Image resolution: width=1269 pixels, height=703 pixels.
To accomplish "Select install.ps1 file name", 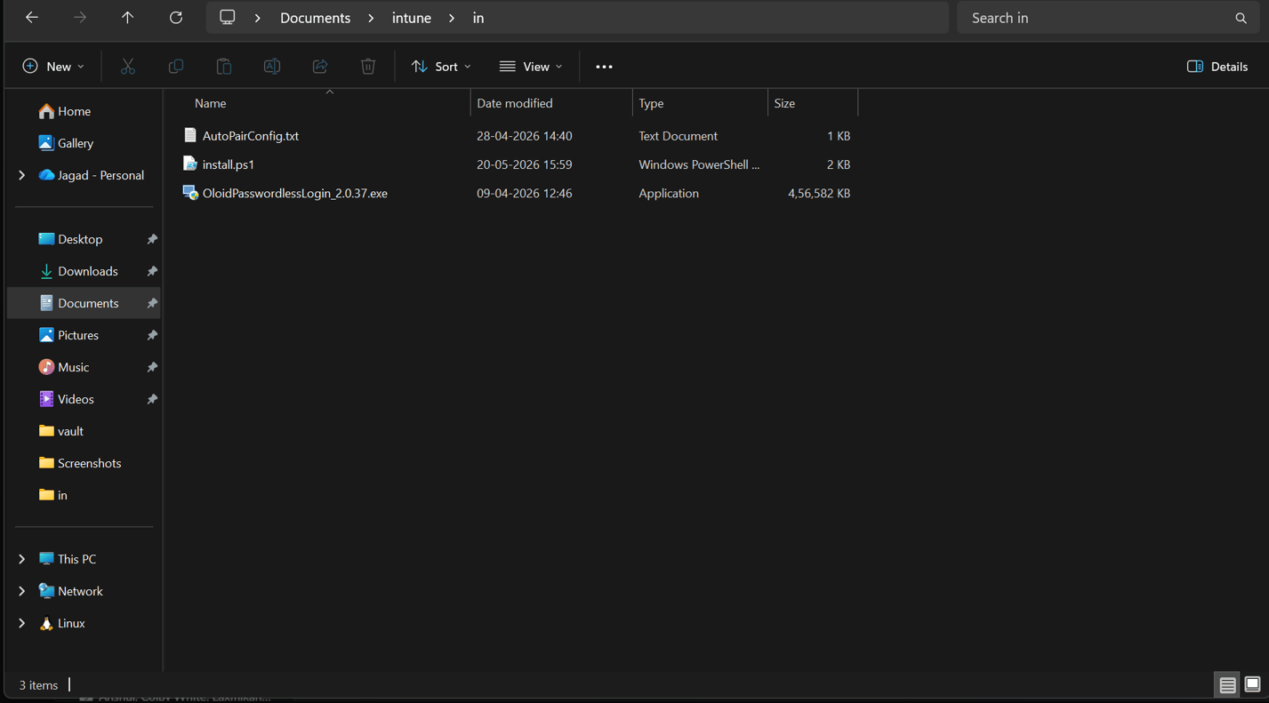I will point(229,164).
